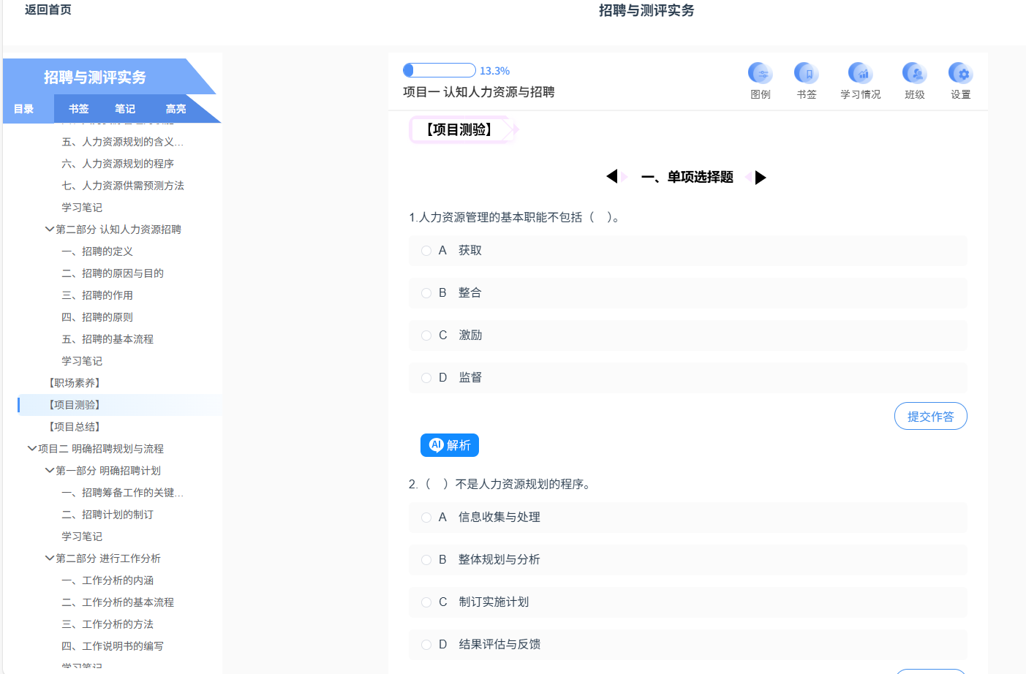Click the 【项目测验】 heading label
Image resolution: width=1026 pixels, height=674 pixels.
(x=459, y=129)
